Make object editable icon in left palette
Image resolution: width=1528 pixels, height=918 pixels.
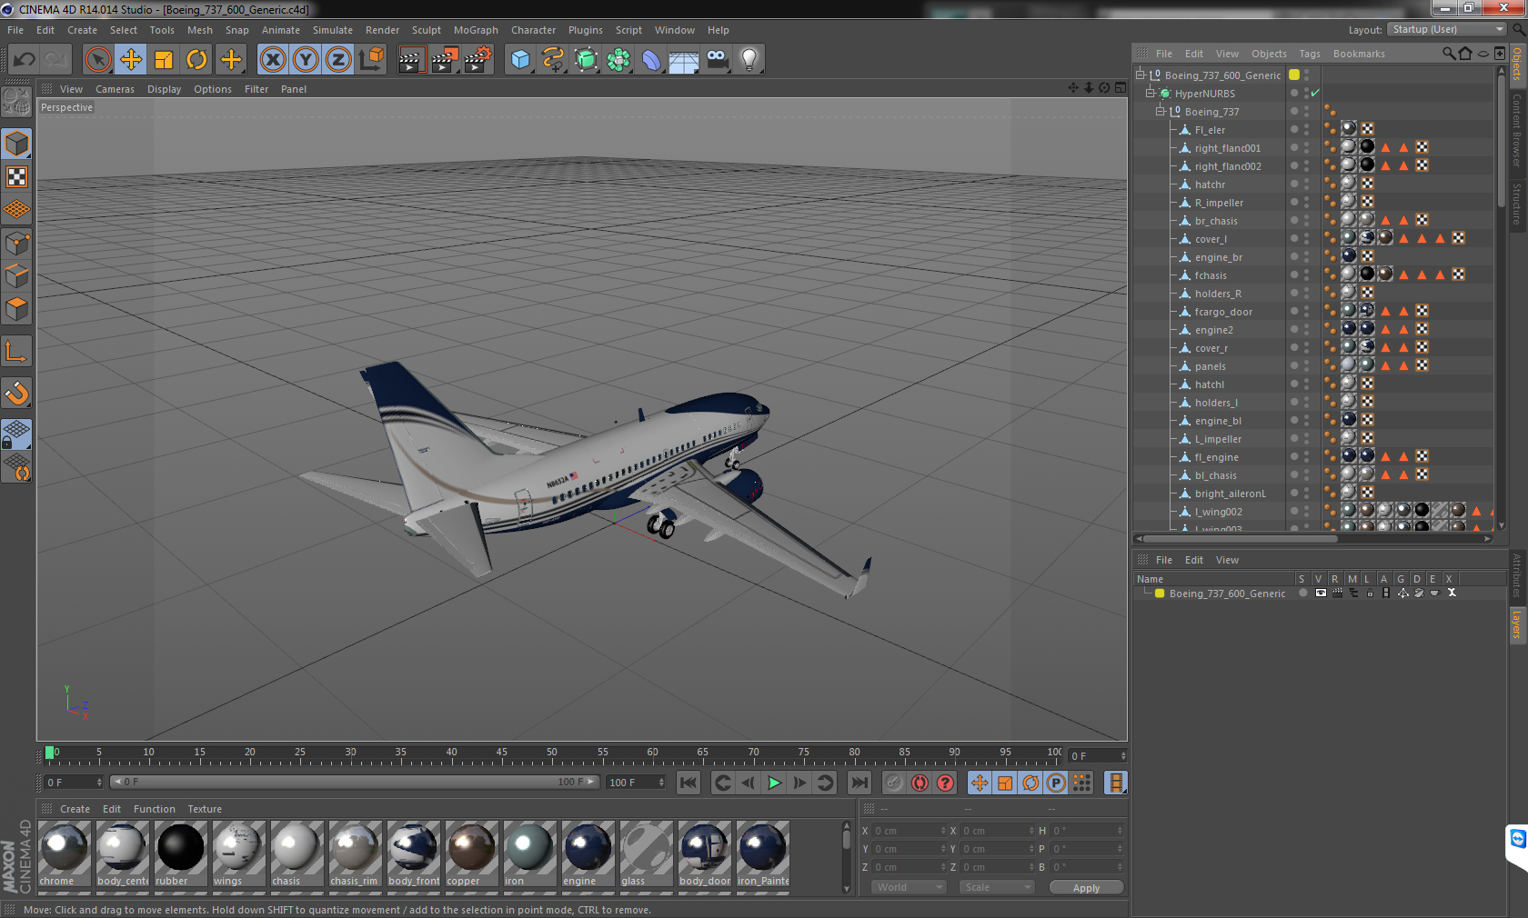16,101
